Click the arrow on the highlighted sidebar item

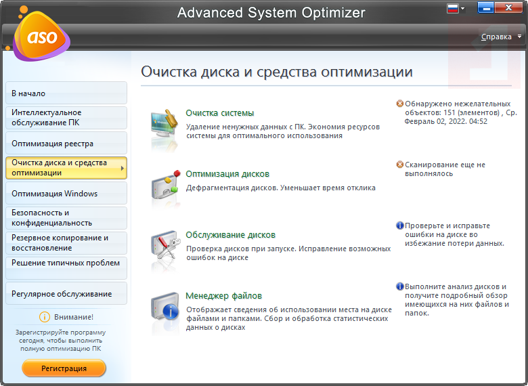(x=123, y=168)
